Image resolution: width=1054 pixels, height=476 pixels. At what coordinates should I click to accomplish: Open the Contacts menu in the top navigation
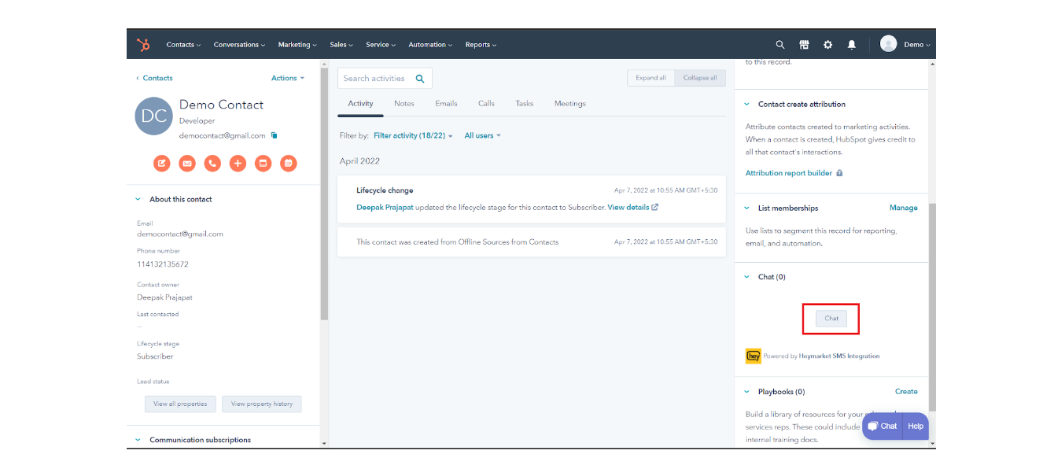(183, 45)
